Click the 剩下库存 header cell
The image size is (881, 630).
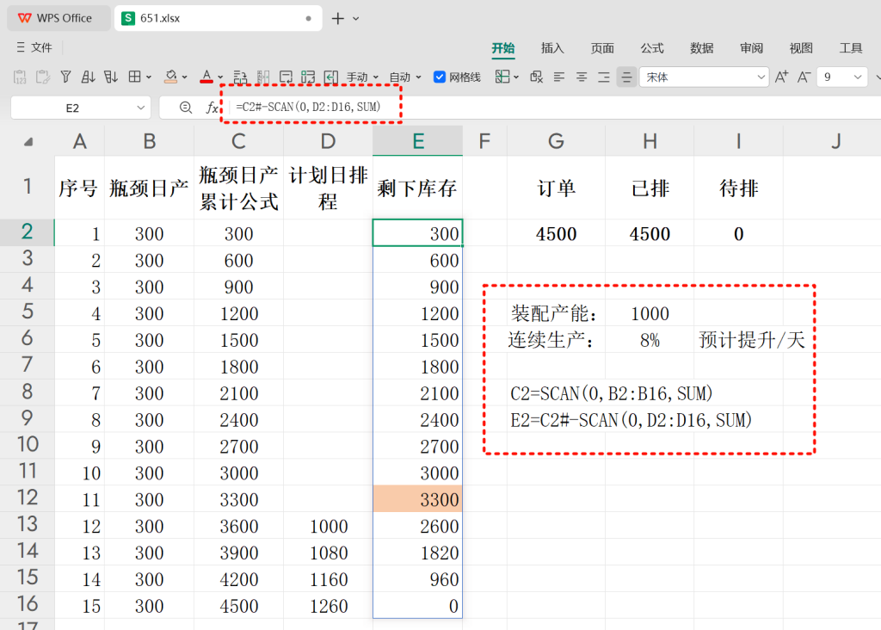point(417,188)
